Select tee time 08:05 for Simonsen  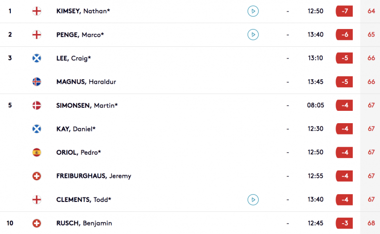[x=315, y=105]
